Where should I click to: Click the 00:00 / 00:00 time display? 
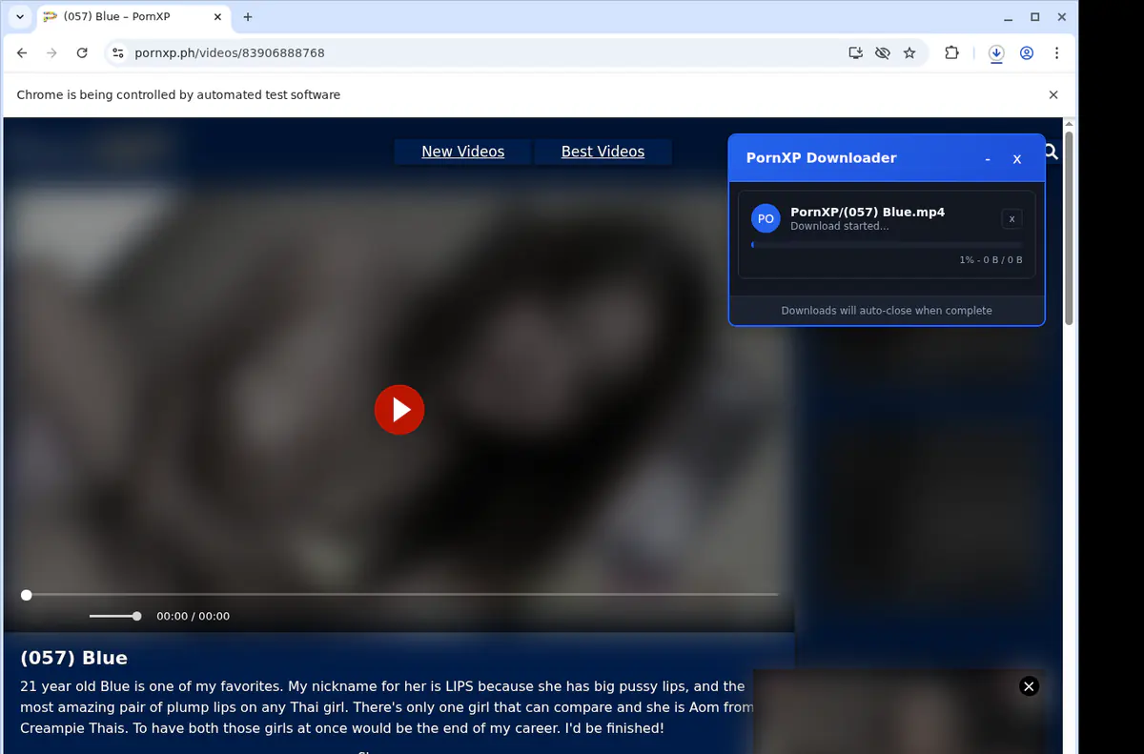[x=193, y=616]
